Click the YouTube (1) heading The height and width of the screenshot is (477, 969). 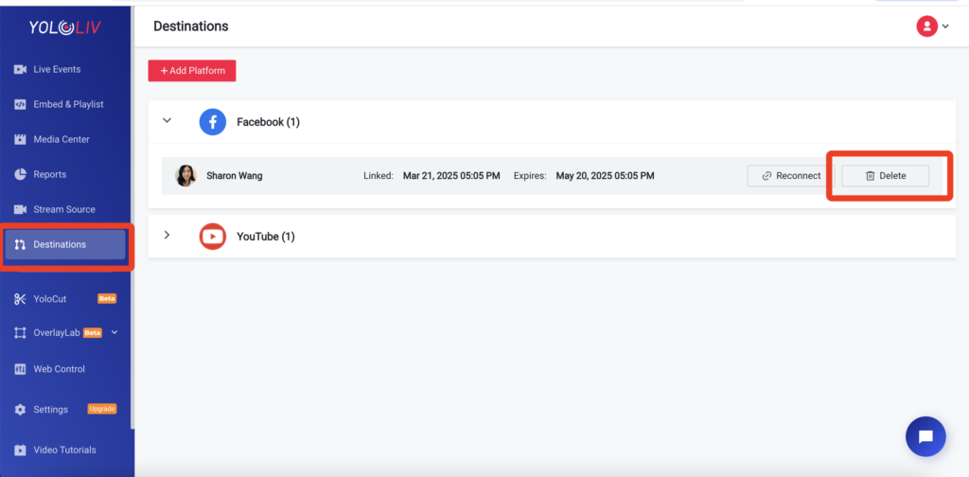pyautogui.click(x=266, y=237)
